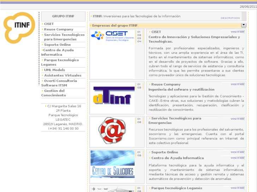This screenshot has width=257, height=192.
Task: Click the GRUPO ITINF sidebar header
Action: click(x=63, y=16)
